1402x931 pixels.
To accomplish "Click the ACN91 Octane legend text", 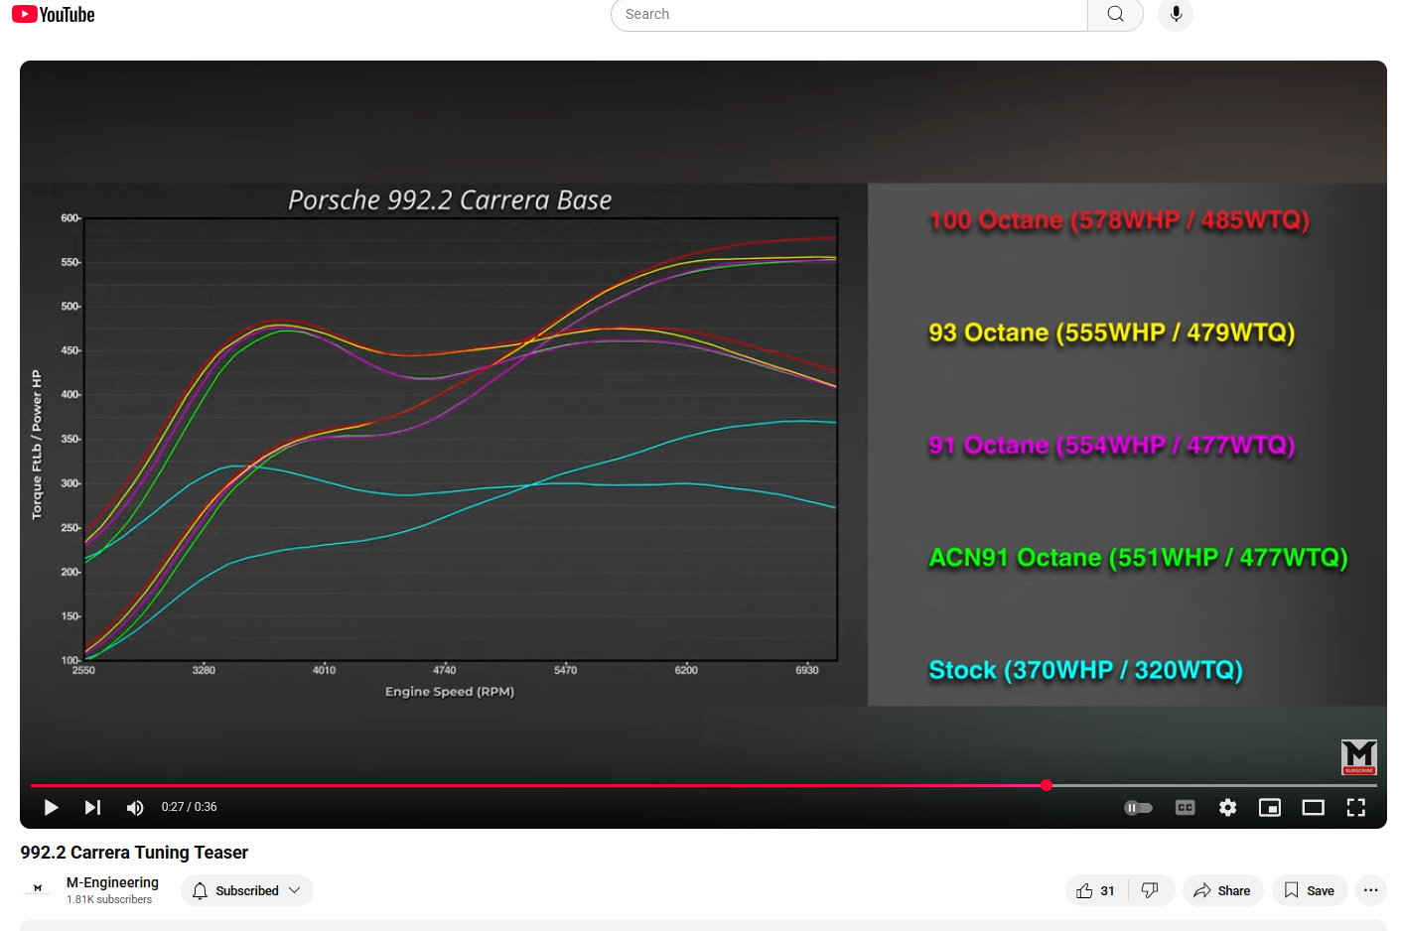I will [1138, 558].
